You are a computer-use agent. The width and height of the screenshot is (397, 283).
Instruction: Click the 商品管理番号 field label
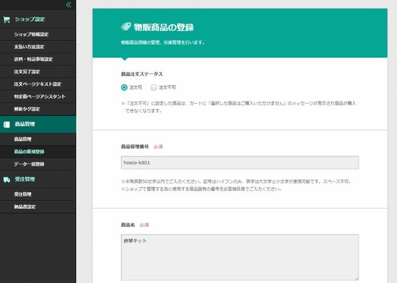pyautogui.click(x=135, y=146)
